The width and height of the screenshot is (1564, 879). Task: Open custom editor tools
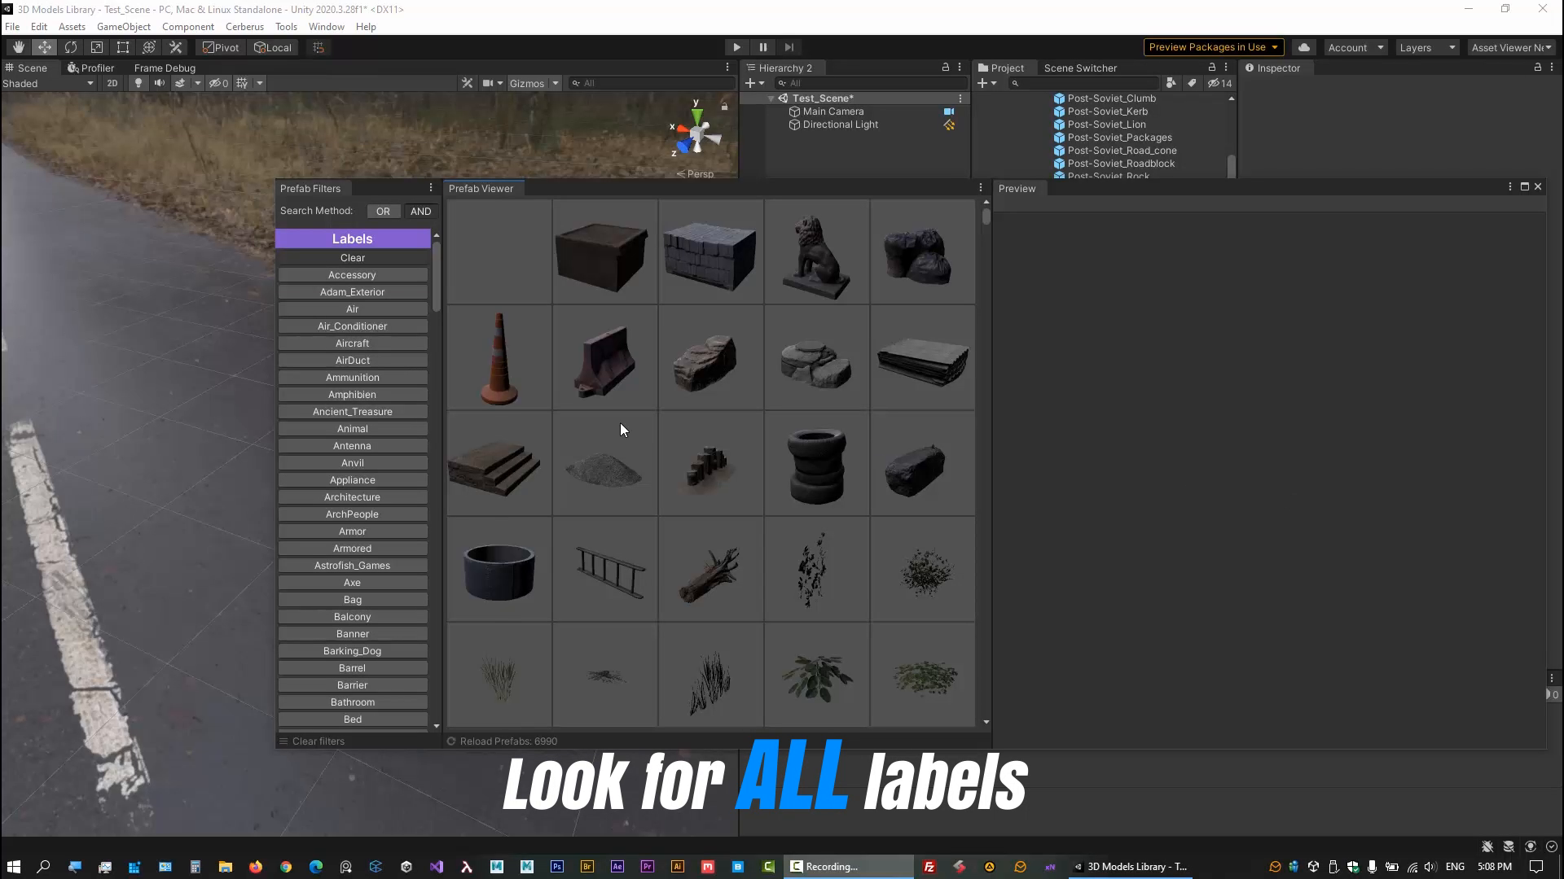click(175, 47)
